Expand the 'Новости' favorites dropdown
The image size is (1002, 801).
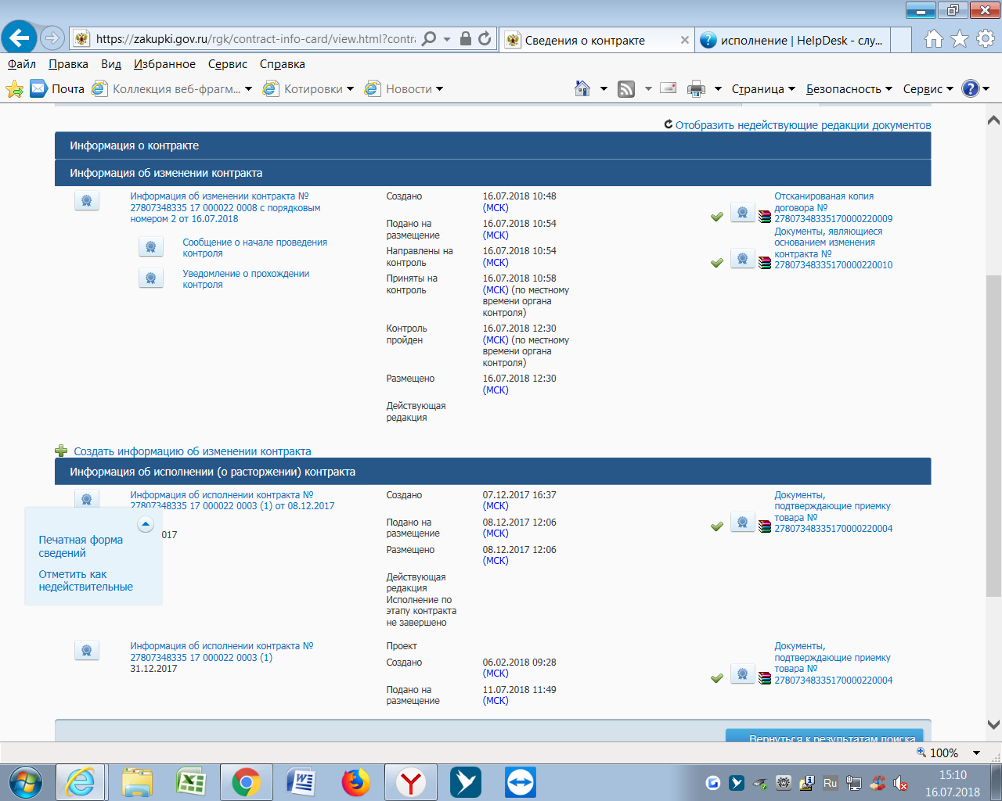click(439, 89)
